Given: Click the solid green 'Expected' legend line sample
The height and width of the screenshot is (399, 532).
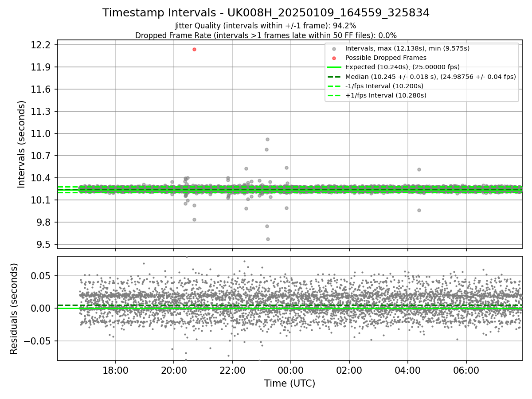Looking at the screenshot, I should click(334, 67).
